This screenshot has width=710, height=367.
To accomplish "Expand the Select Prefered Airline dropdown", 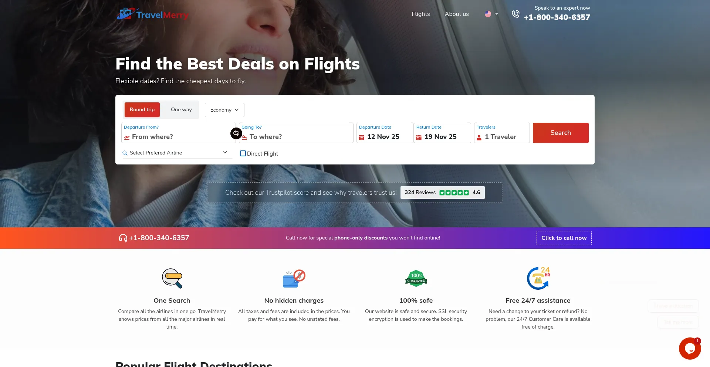I will (177, 153).
